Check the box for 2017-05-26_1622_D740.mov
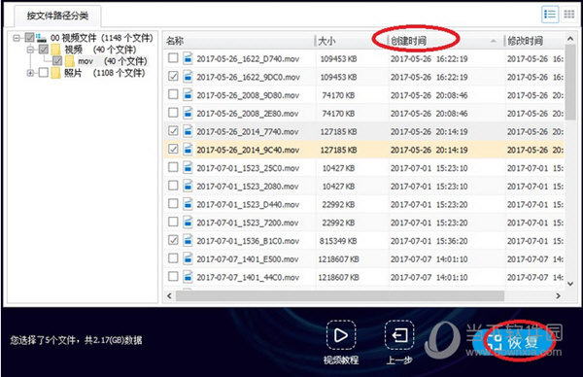 click(x=173, y=58)
